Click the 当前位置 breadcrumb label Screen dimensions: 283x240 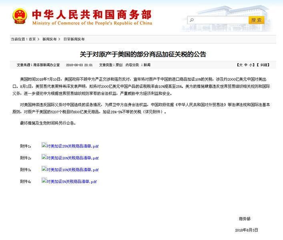coord(19,39)
